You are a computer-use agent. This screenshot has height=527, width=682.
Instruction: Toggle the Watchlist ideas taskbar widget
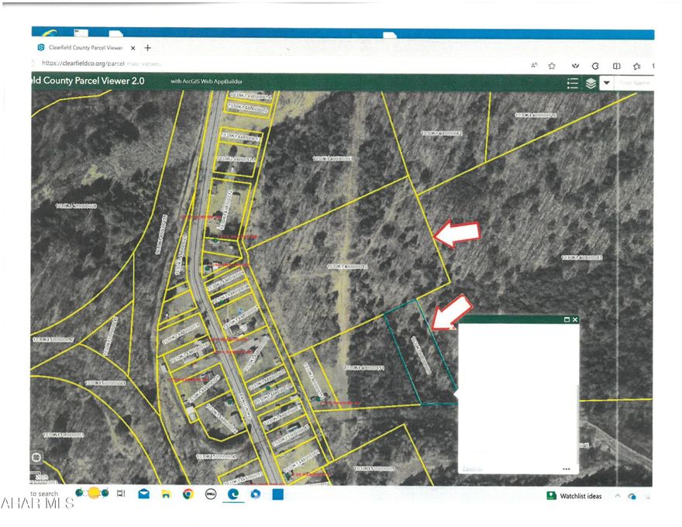pyautogui.click(x=573, y=494)
